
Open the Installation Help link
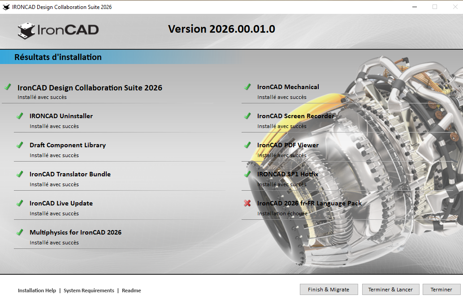tap(37, 290)
